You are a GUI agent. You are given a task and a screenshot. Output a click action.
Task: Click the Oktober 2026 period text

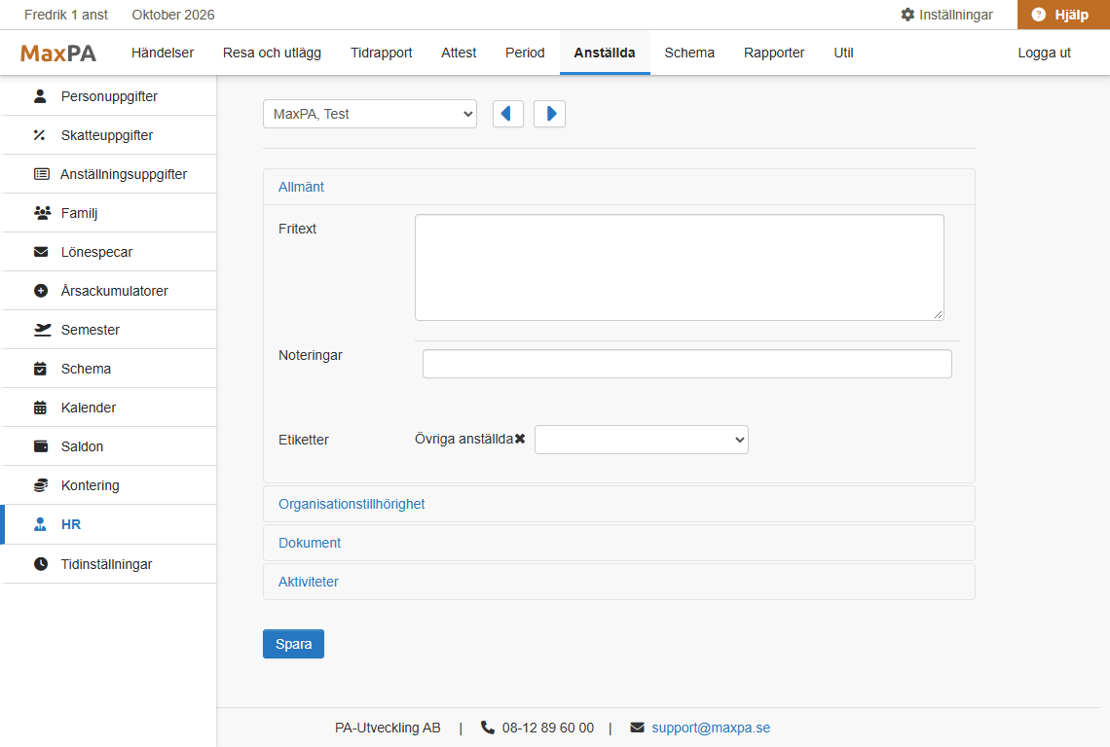click(172, 15)
